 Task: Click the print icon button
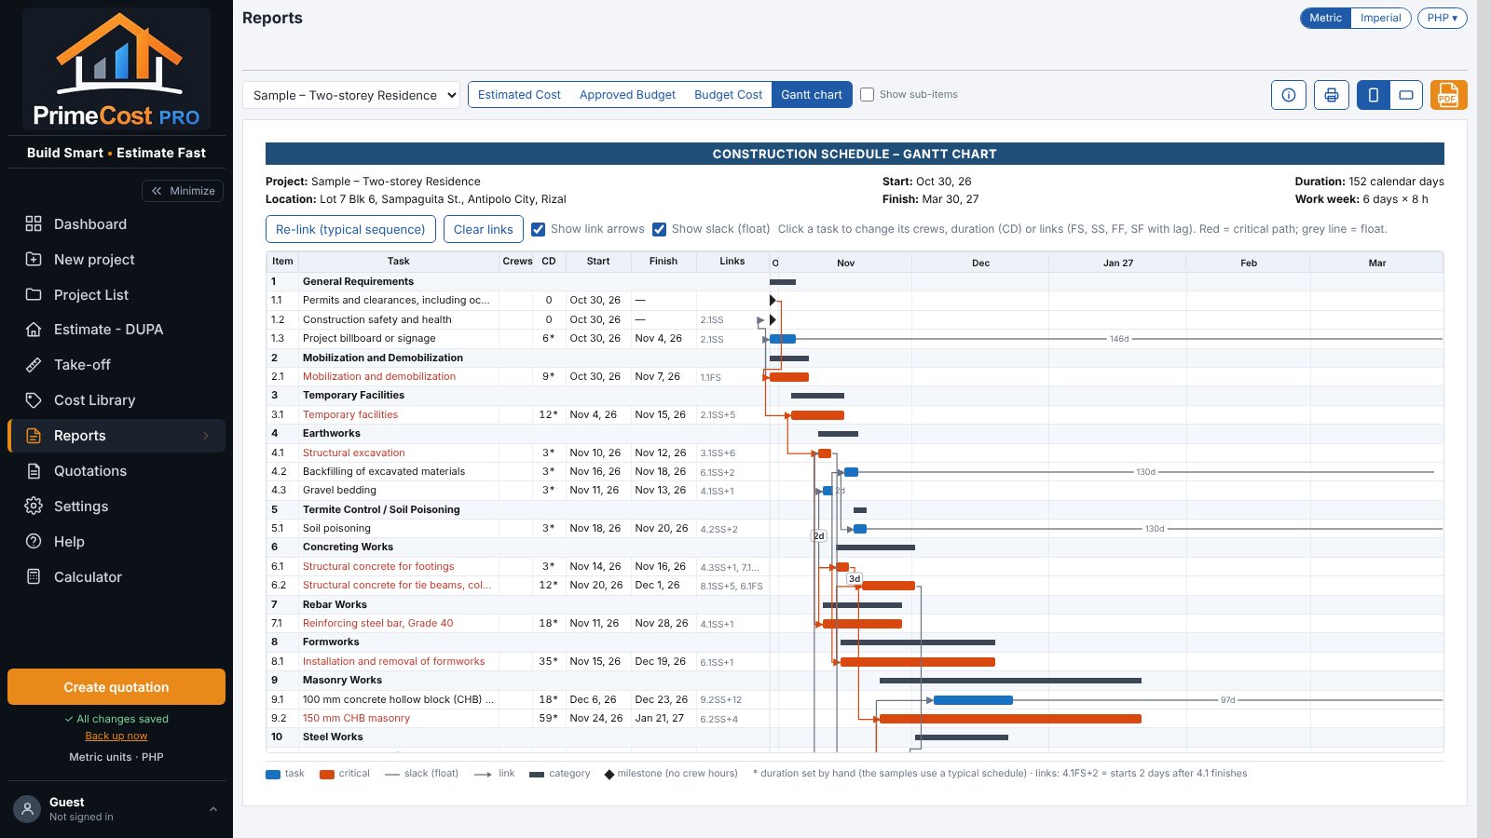click(x=1332, y=95)
